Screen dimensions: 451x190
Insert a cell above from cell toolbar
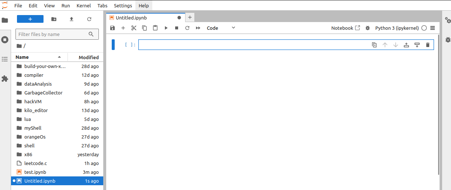pos(406,45)
